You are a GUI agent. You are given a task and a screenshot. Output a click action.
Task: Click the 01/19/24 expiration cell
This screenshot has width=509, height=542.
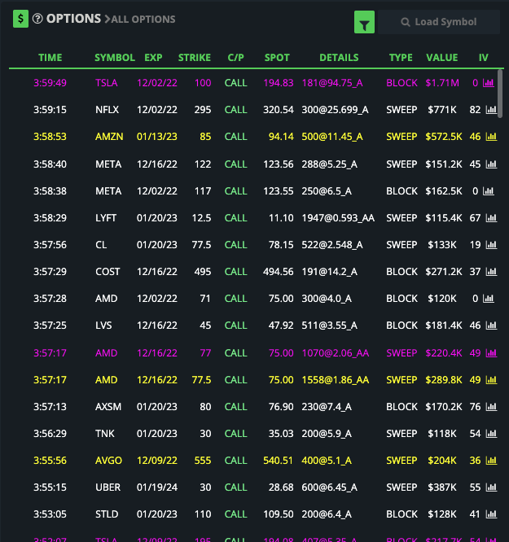tap(156, 487)
